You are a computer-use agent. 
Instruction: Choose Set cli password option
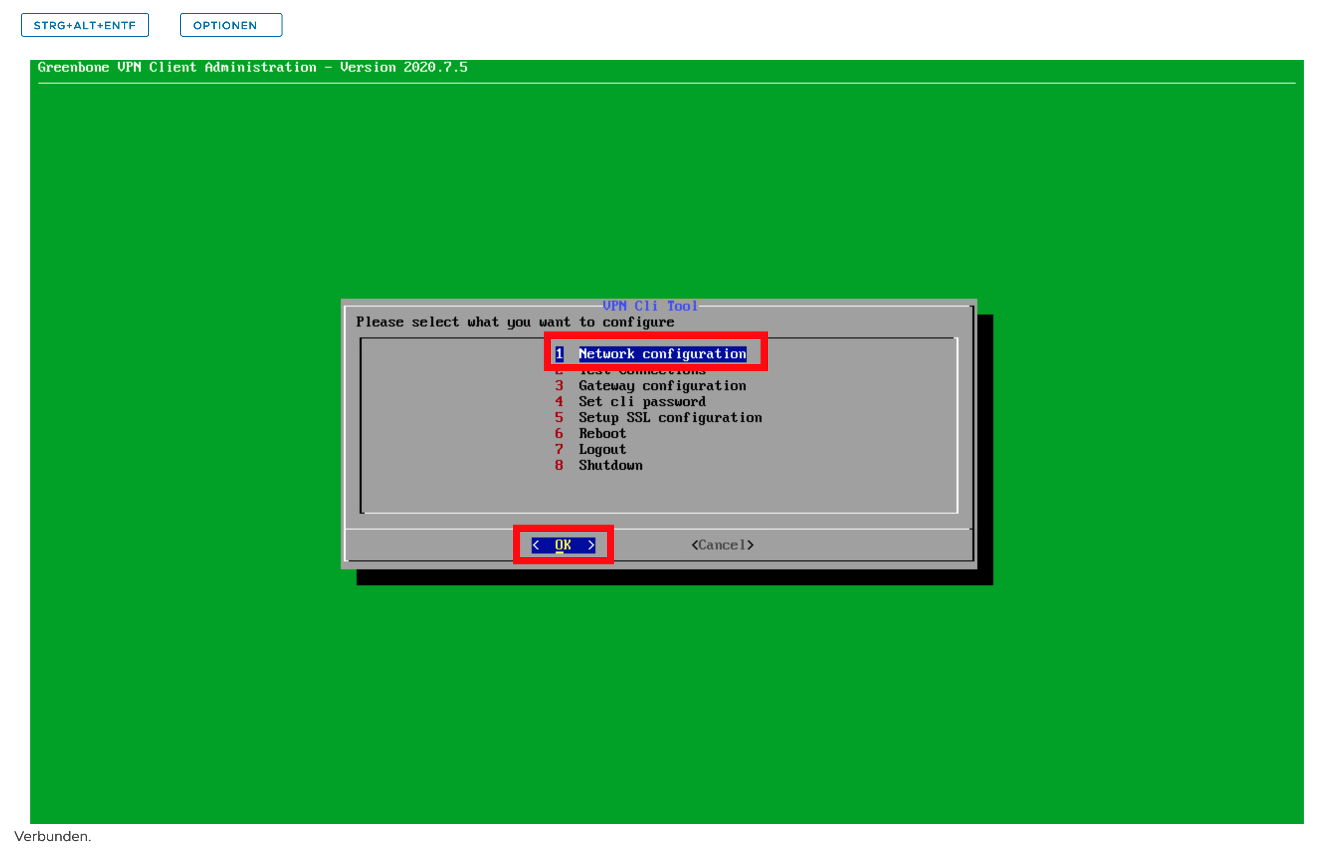coord(631,402)
